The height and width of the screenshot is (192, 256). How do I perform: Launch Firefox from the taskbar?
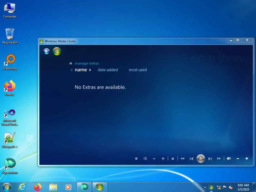click(x=38, y=187)
